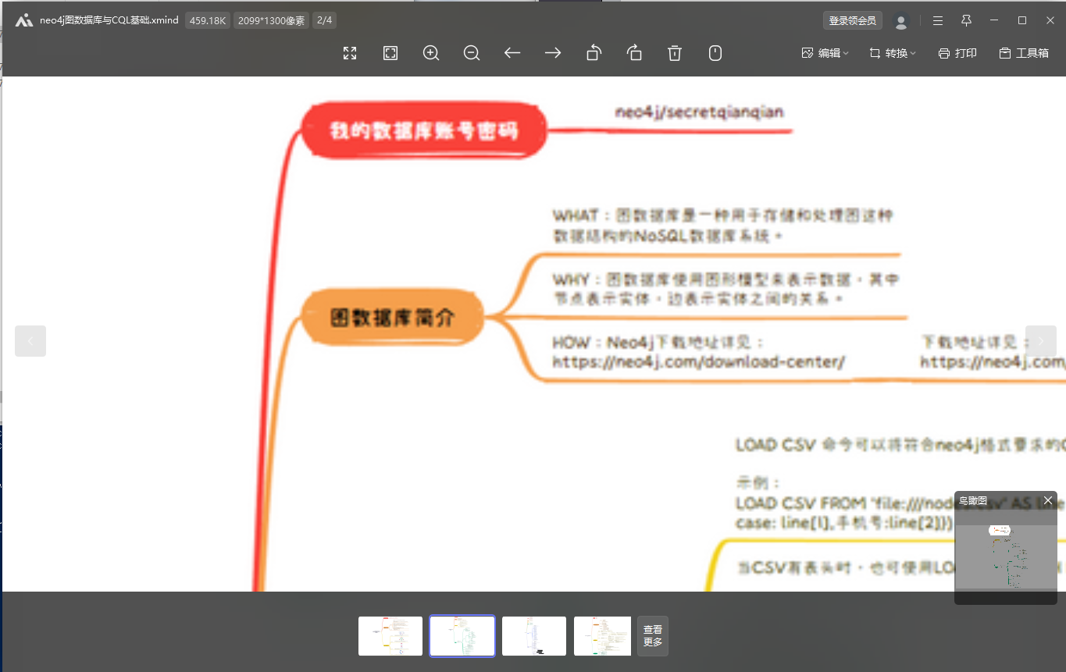Rotate image clockwise
Viewport: 1066px width, 672px height.
point(634,53)
